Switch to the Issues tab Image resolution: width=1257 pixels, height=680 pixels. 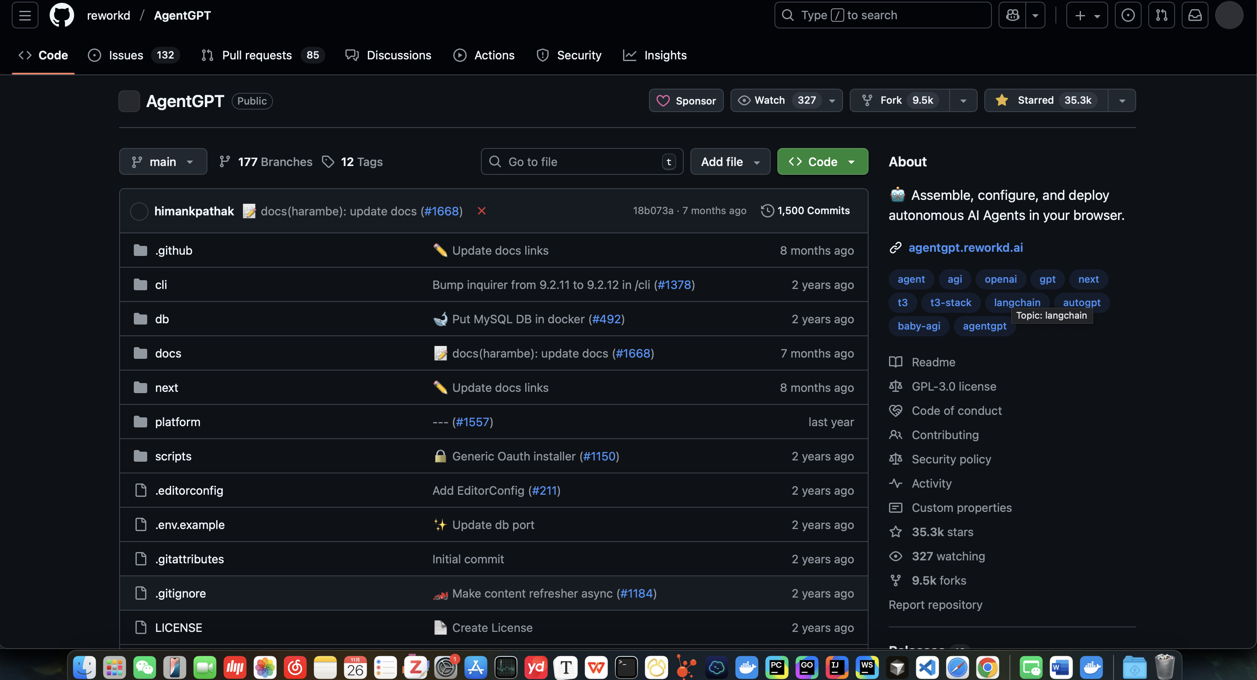point(126,55)
